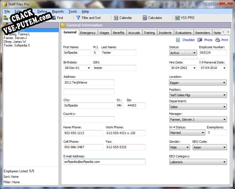Click the Checklist link
The width and height of the screenshot is (235, 189).
pyautogui.click(x=188, y=40)
